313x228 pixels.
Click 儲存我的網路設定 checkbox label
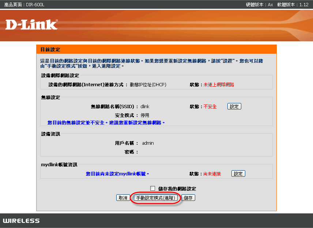pyautogui.click(x=177, y=189)
